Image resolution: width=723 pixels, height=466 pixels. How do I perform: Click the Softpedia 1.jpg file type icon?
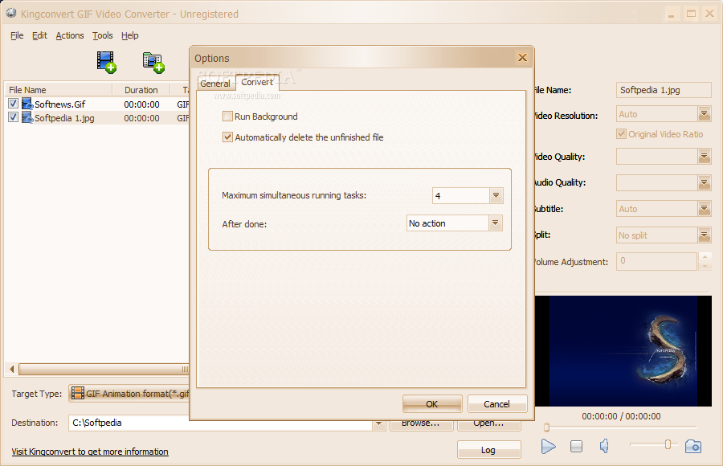(27, 117)
